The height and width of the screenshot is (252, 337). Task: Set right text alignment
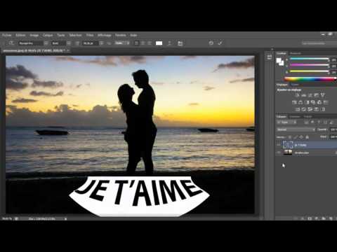pos(150,43)
